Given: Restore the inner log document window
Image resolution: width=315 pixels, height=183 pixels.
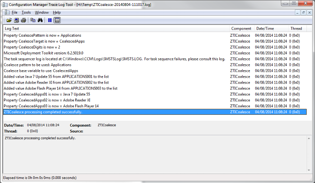Looking at the screenshot, I should [303, 13].
